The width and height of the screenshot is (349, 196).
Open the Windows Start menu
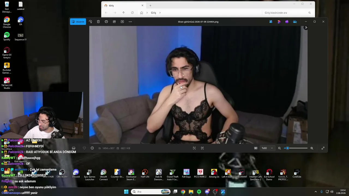pos(126,192)
